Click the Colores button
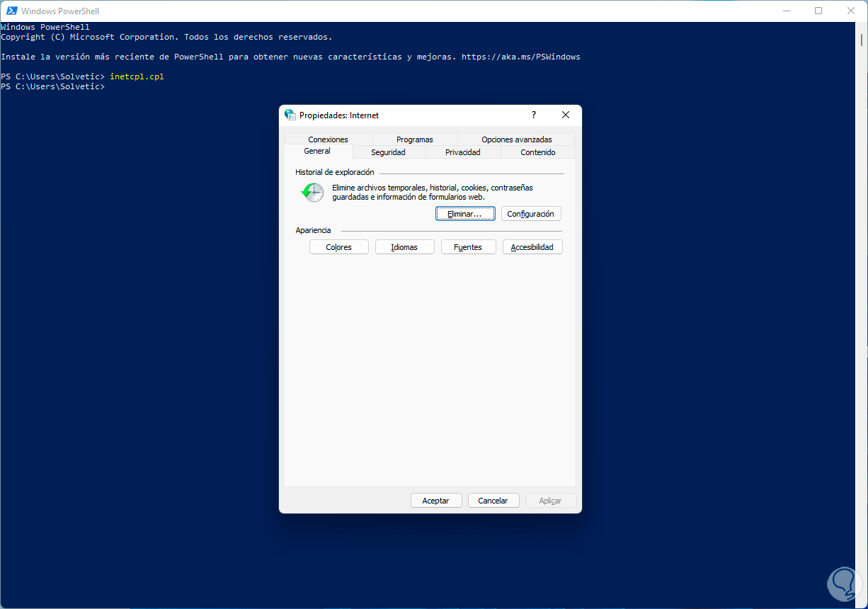This screenshot has width=868, height=609. 339,247
